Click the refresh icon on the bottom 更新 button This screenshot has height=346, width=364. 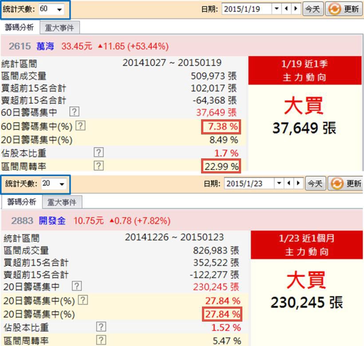pos(337,183)
